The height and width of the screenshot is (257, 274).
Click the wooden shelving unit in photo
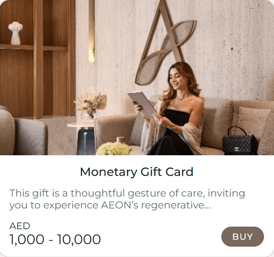38,59
